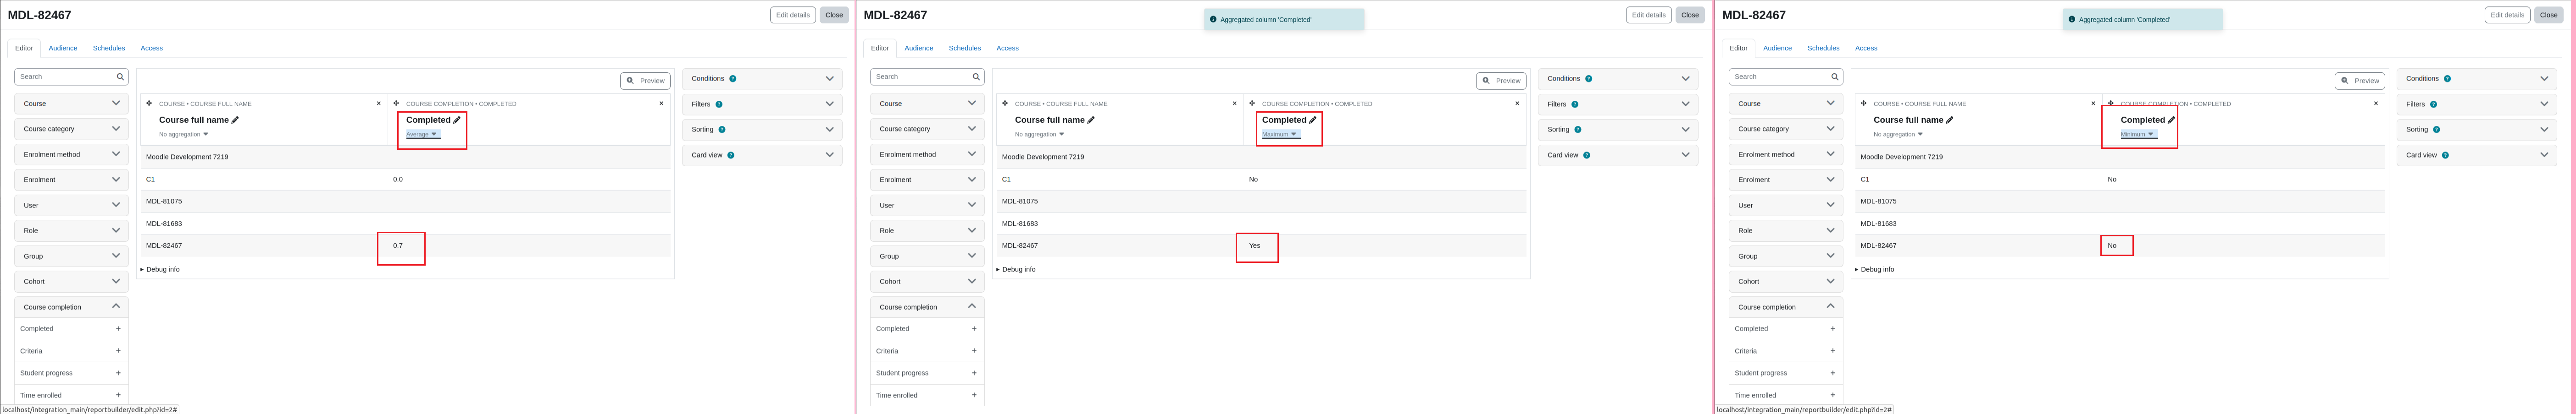
Task: Click Completed's plus icon in Average-aggregation screenshot sidebar
Action: 118,328
